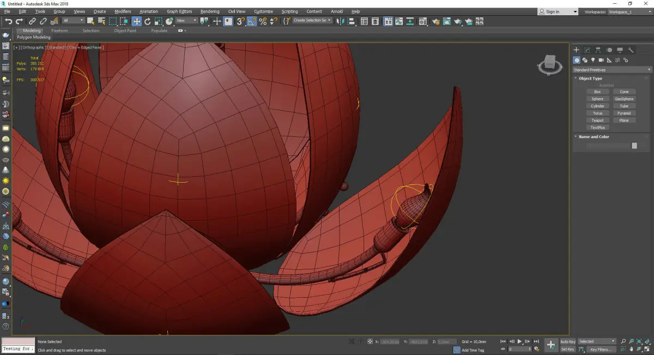654x355 pixels.
Task: Click the Unlink Selection icon
Action: pos(43,21)
